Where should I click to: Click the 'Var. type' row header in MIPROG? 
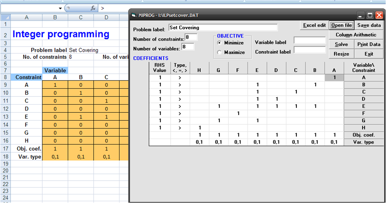(x=364, y=142)
